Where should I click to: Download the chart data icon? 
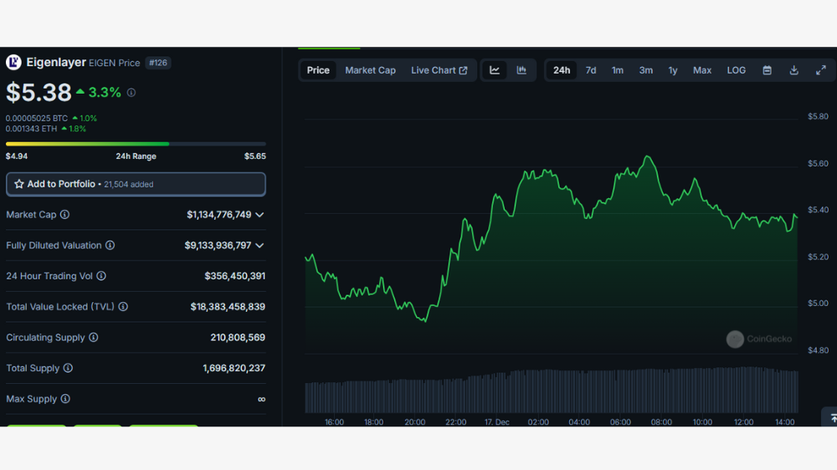pyautogui.click(x=793, y=70)
